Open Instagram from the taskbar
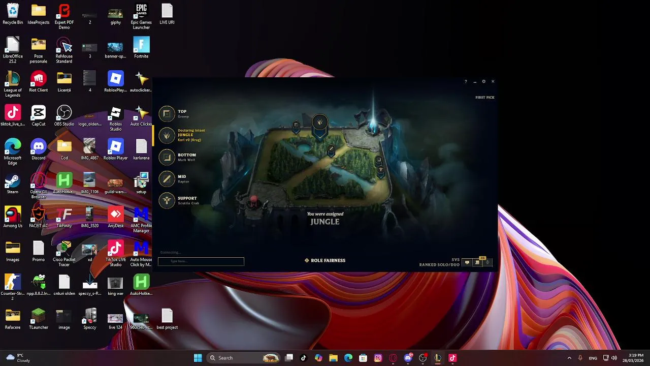Image resolution: width=650 pixels, height=366 pixels. tap(378, 358)
